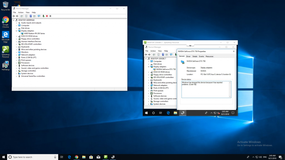Open the HbDSetup desktop icon

[x=5, y=66]
